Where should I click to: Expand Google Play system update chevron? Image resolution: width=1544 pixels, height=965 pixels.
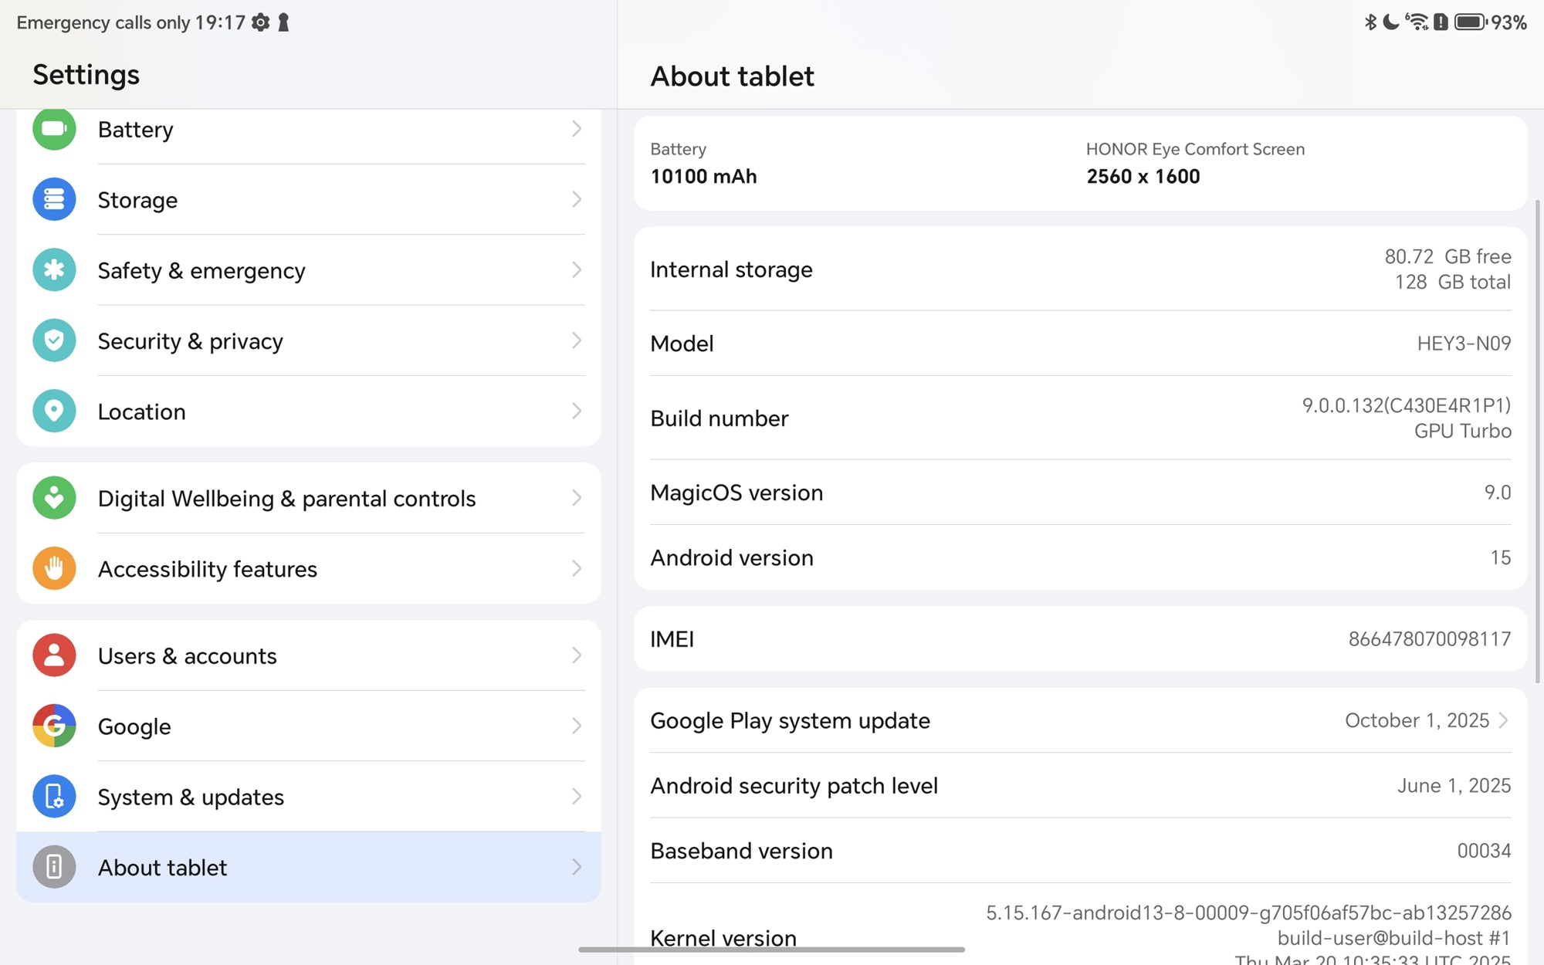[x=1503, y=720]
